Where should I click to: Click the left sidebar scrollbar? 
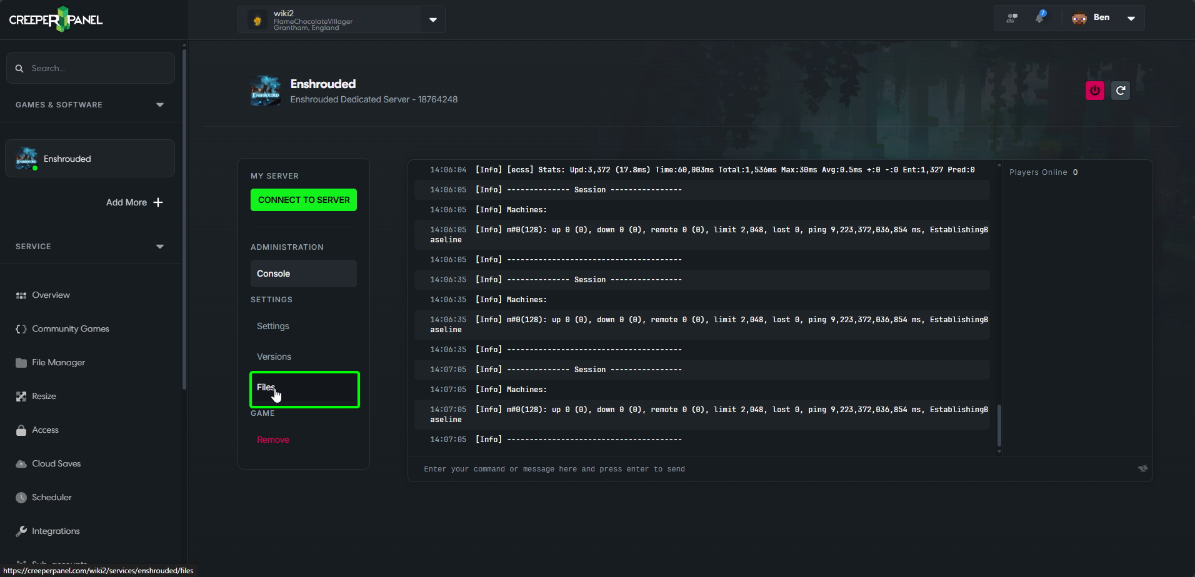pyautogui.click(x=184, y=219)
